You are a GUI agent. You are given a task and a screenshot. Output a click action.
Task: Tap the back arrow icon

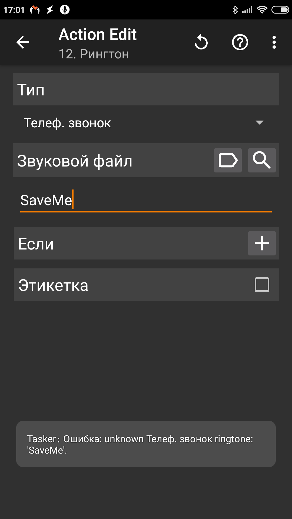click(23, 42)
